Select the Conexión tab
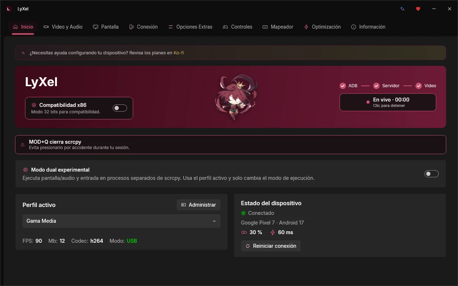Screen dimensions: 458x286 pyautogui.click(x=143, y=27)
